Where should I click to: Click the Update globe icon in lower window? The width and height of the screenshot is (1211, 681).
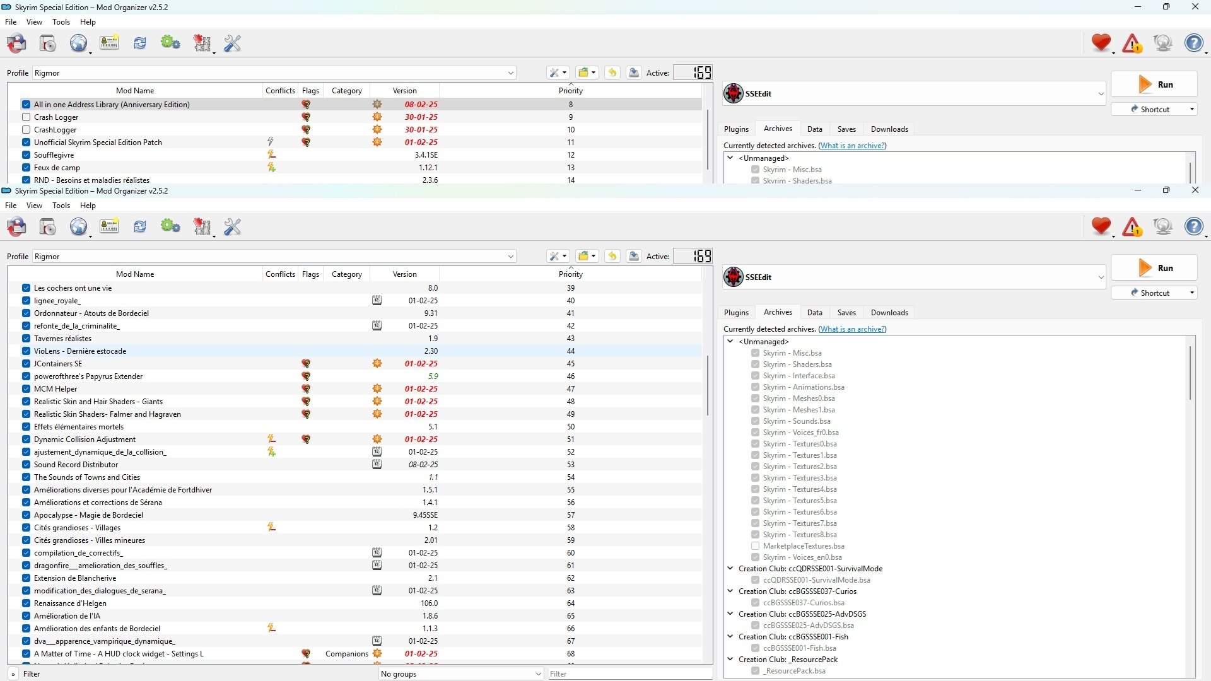pyautogui.click(x=1163, y=226)
